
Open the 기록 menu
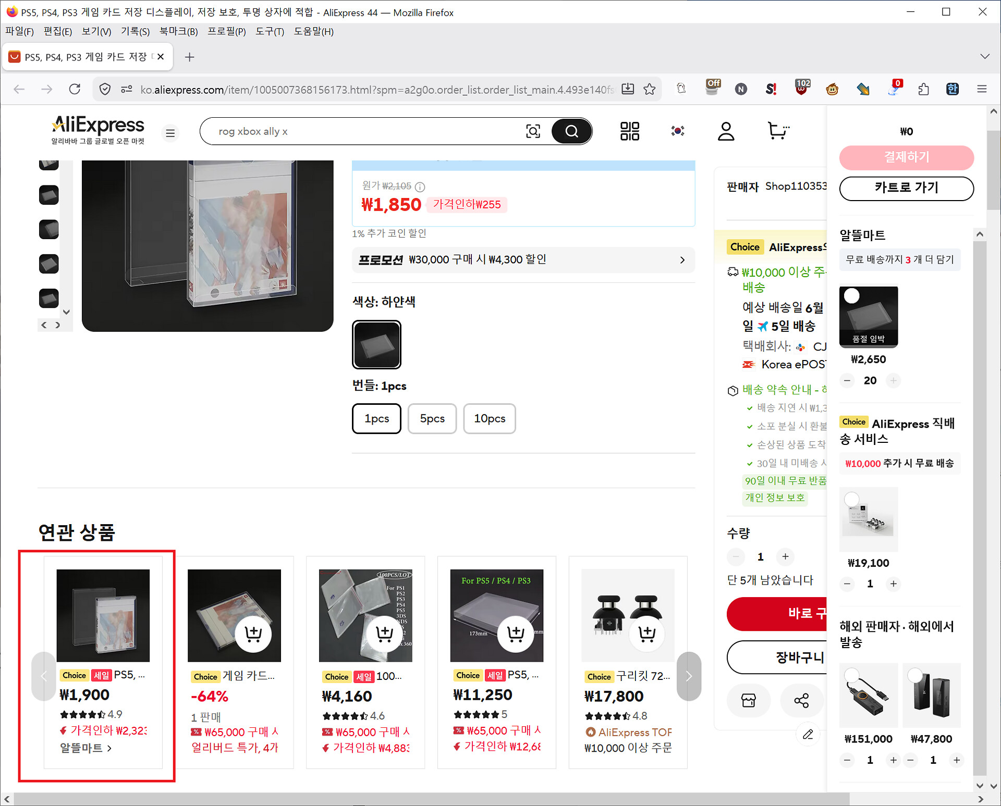(135, 31)
